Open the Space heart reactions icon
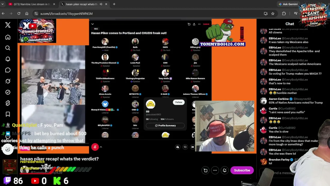Viewport: 330px width, 186px height. pyautogui.click(x=185, y=147)
